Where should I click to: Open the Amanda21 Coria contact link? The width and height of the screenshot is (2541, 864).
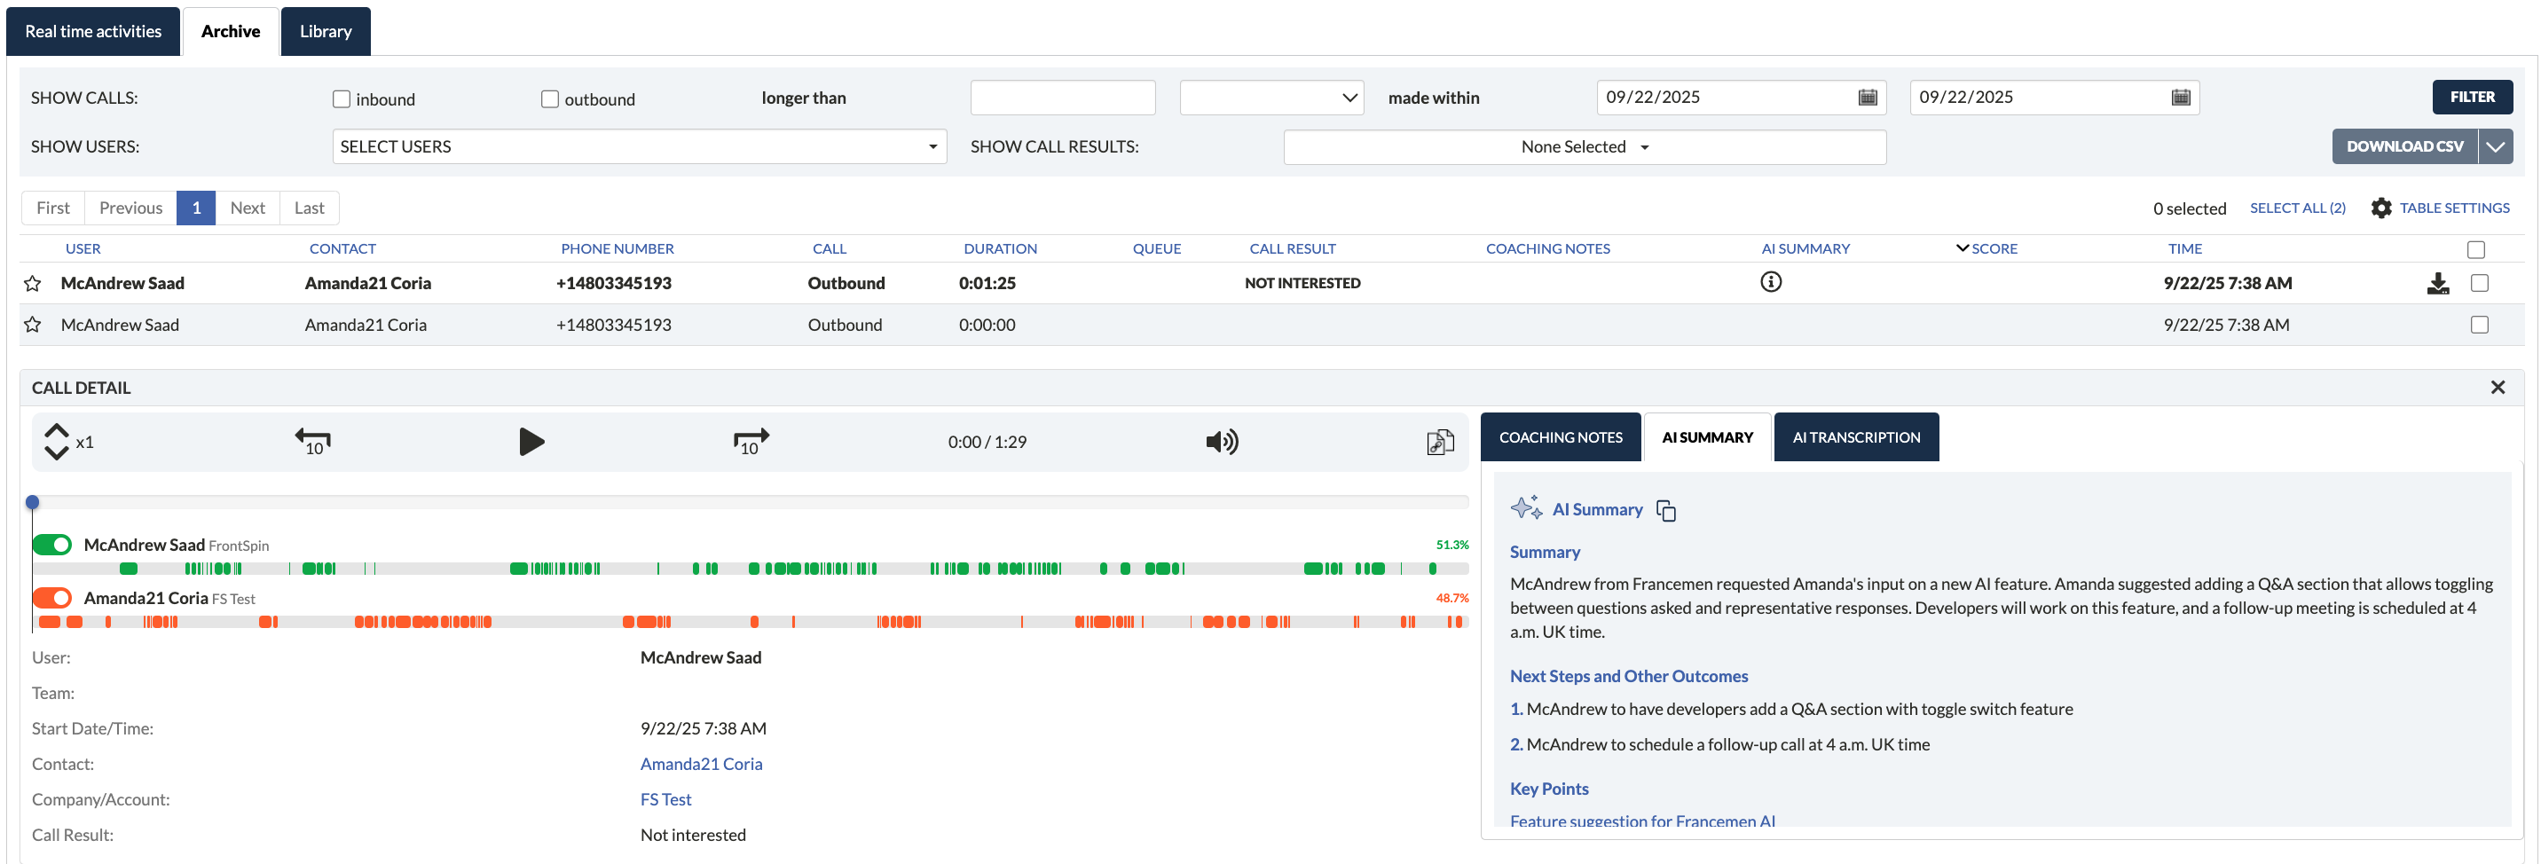click(x=701, y=765)
